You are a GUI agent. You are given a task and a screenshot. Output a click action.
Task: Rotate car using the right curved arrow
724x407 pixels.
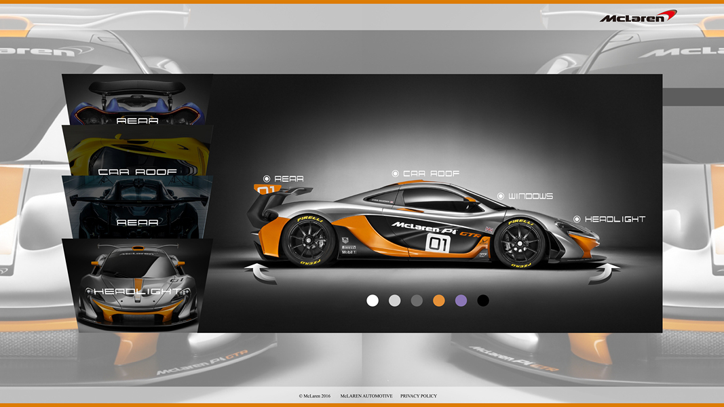coord(605,273)
